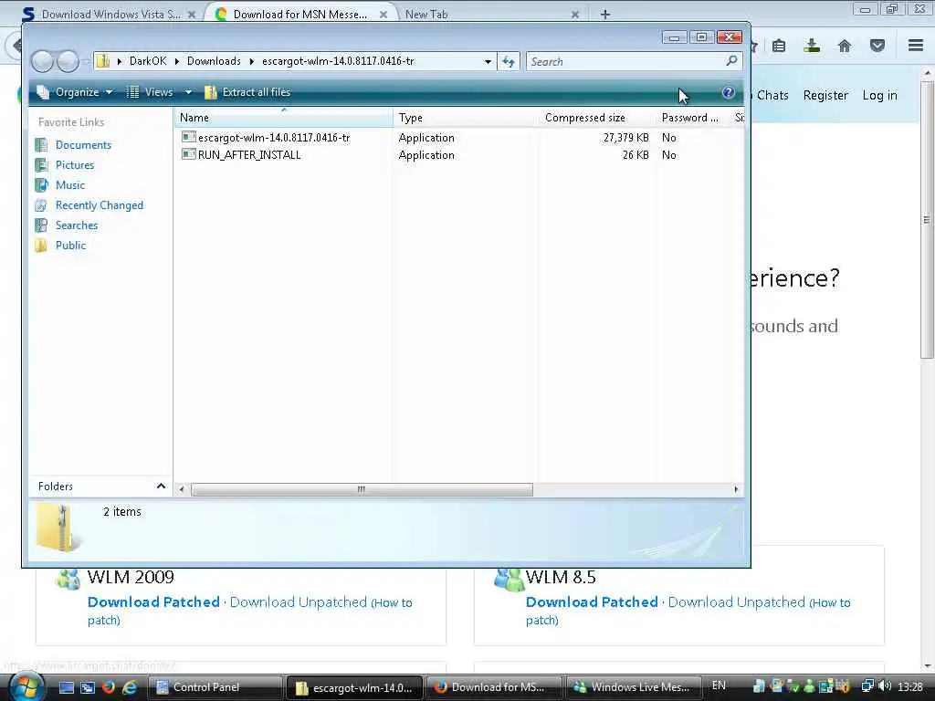Click Download Unpatched for WLM 8.5
This screenshot has height=701, width=935.
(x=737, y=602)
